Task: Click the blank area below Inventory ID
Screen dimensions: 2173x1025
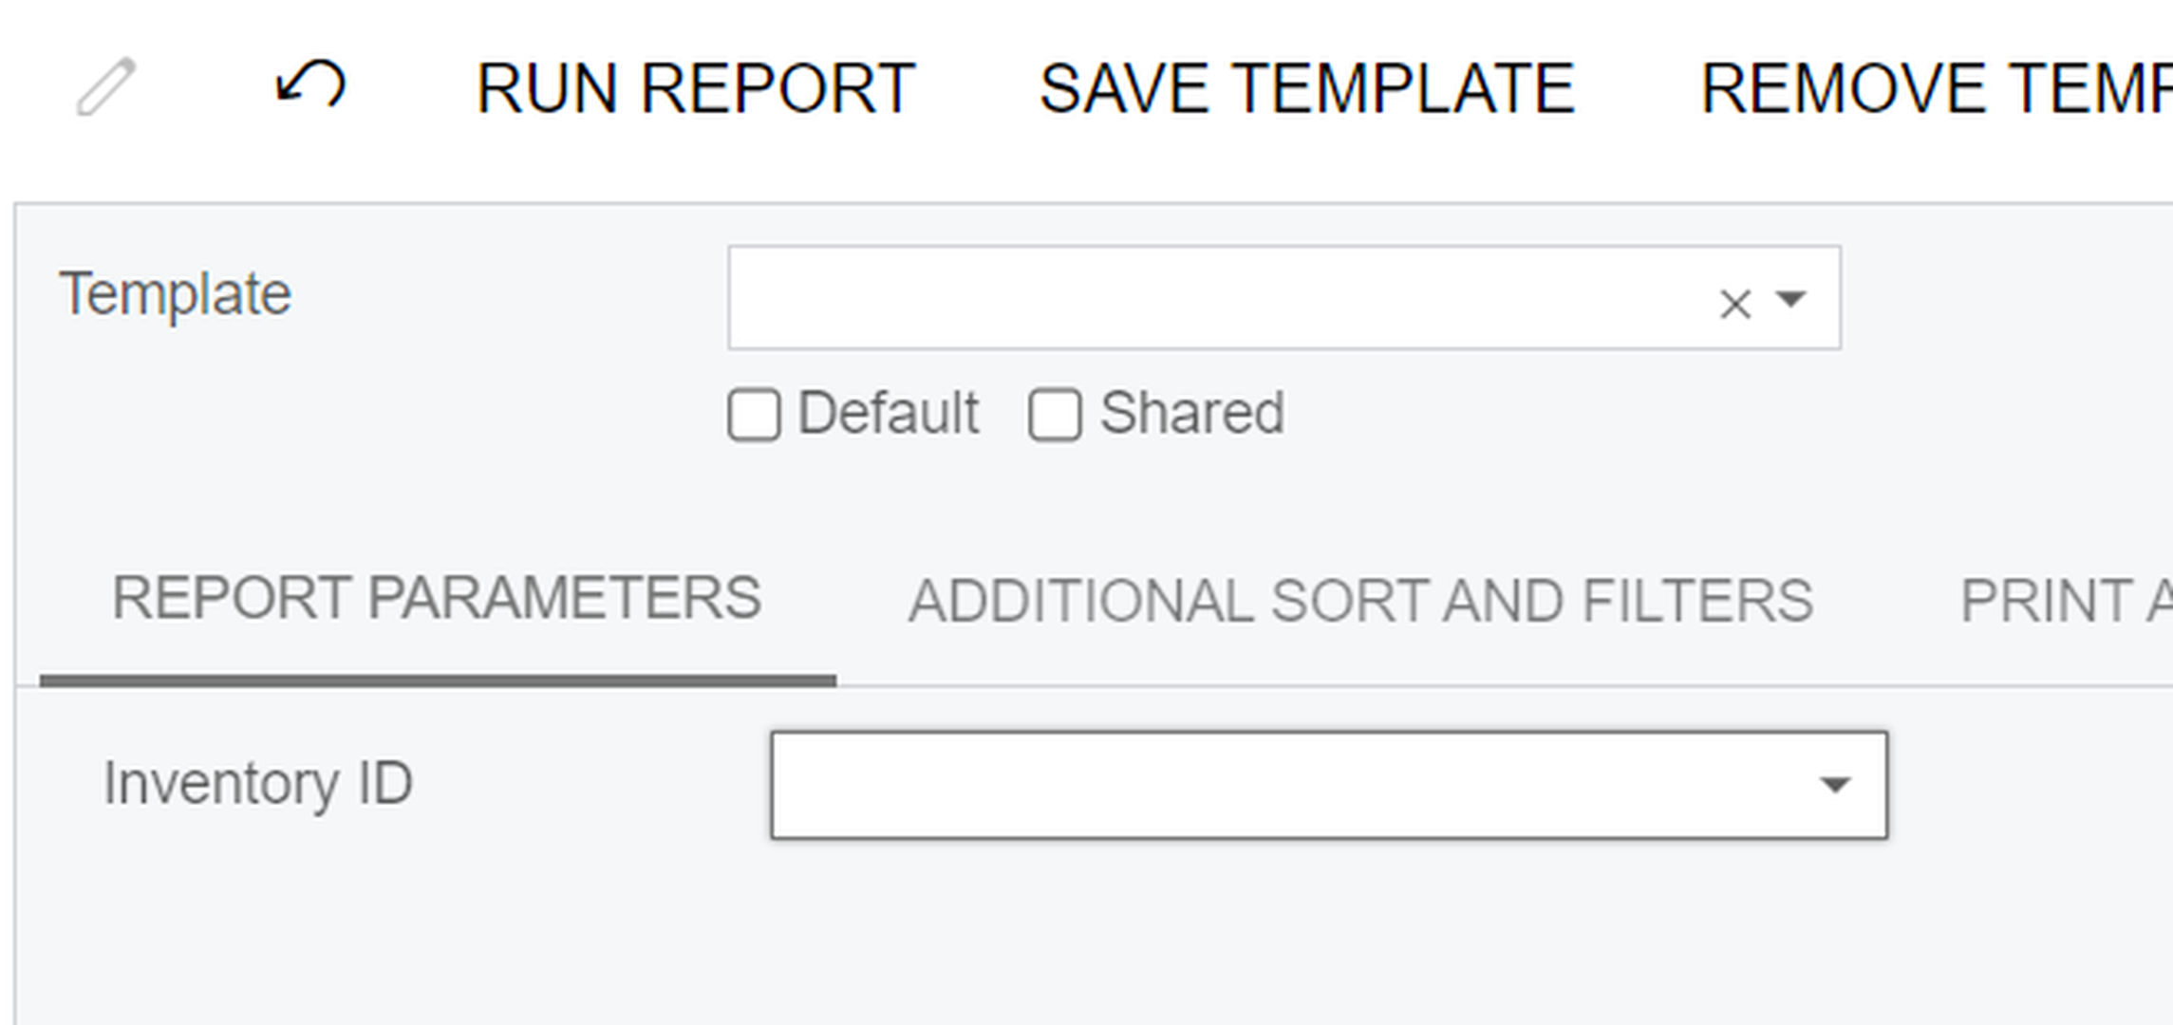Action: tap(949, 940)
